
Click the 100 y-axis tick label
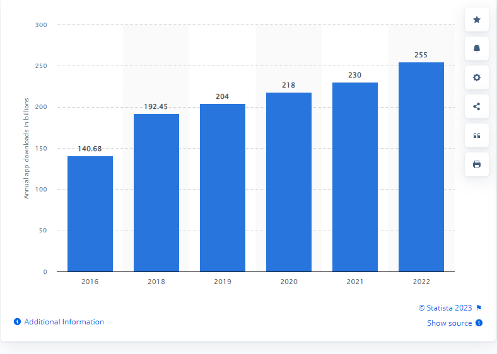point(41,190)
